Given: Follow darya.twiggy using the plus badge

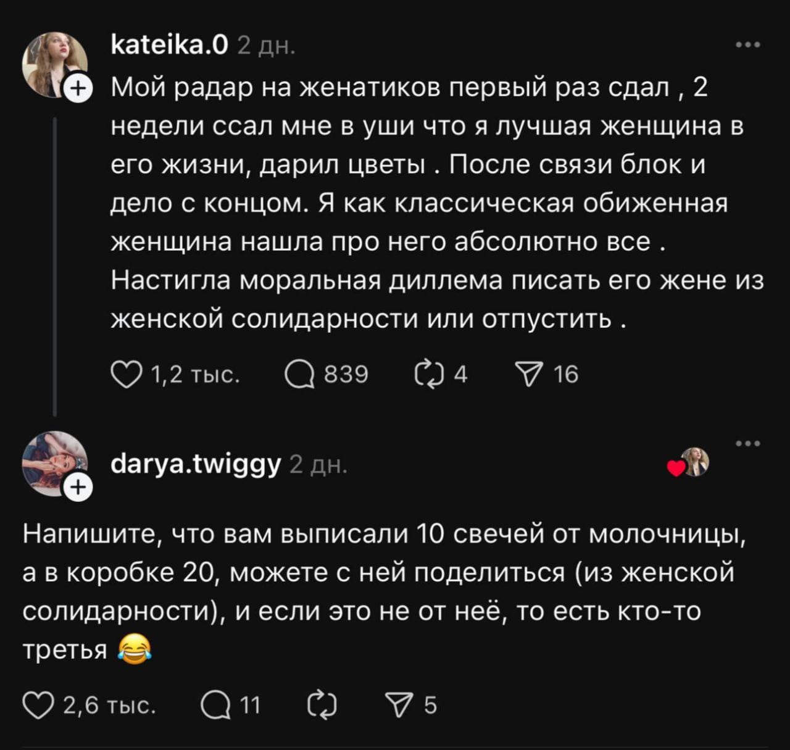Looking at the screenshot, I should (x=78, y=488).
